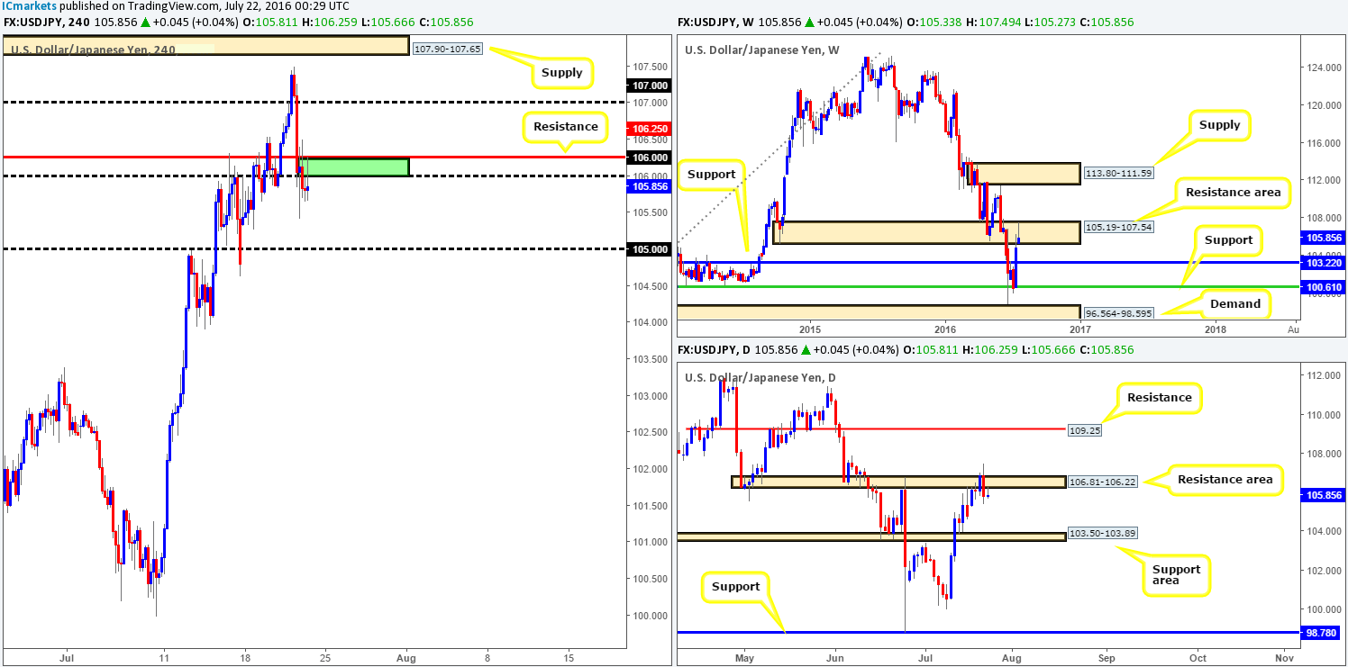Viewport: 1348px width, 667px height.
Task: Click the 103.500 axis value on 240 chart
Action: pos(651,359)
